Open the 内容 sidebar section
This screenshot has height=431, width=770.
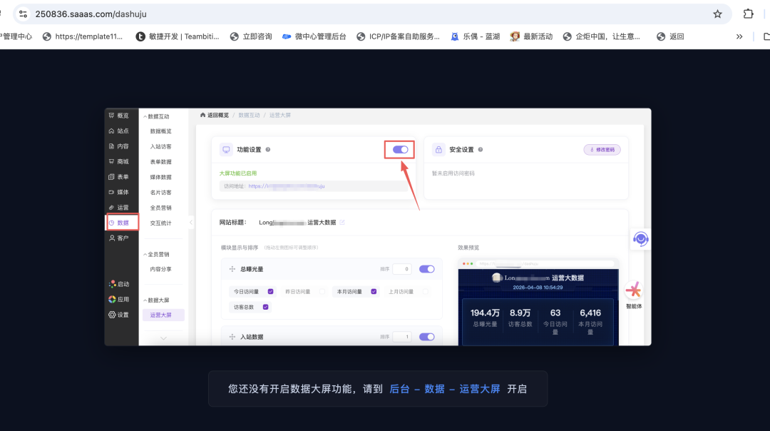point(118,146)
